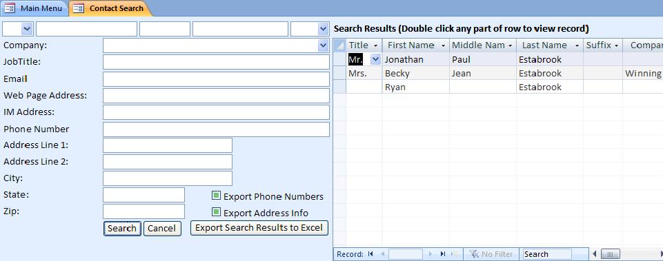This screenshot has height=261, width=663.
Task: Select the Becky first name cell
Action: click(415, 74)
